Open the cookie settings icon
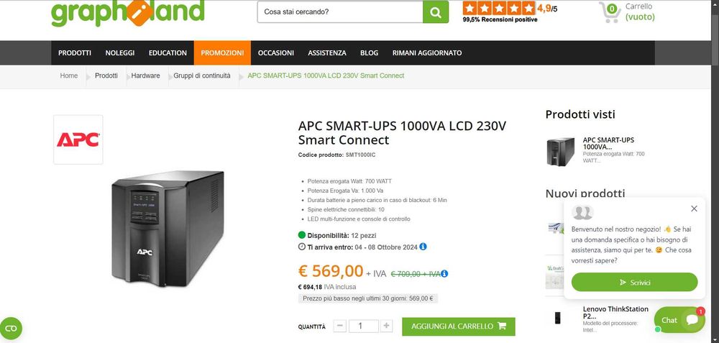This screenshot has width=719, height=343. click(x=11, y=328)
